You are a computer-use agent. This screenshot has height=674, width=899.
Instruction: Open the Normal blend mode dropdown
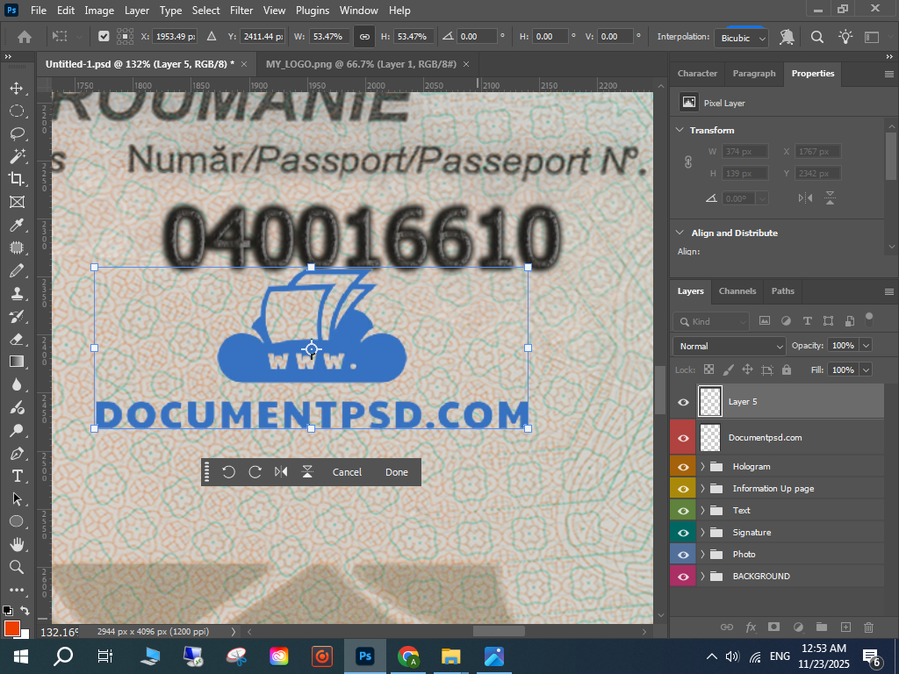coord(729,347)
